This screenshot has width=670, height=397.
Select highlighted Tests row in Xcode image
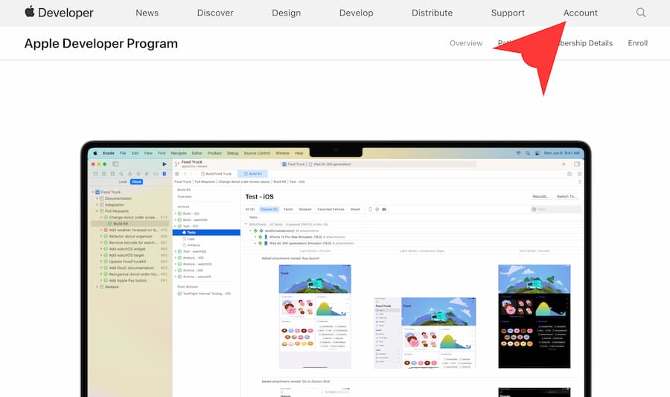click(x=206, y=232)
